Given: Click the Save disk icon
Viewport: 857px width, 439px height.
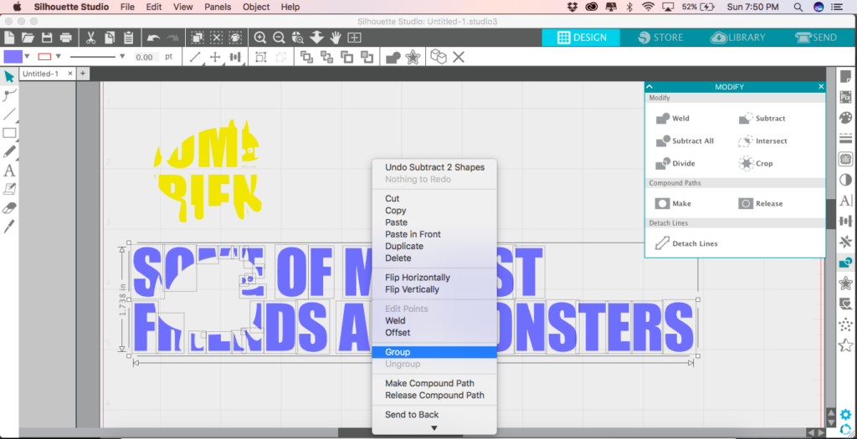Looking at the screenshot, I should pos(47,38).
